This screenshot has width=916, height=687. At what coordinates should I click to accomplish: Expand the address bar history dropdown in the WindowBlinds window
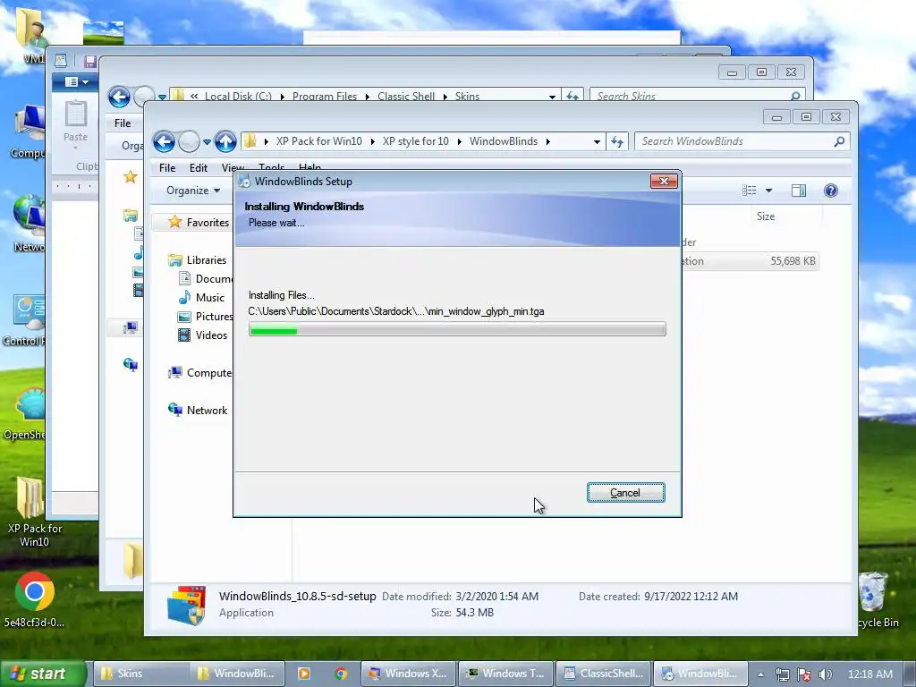[597, 142]
